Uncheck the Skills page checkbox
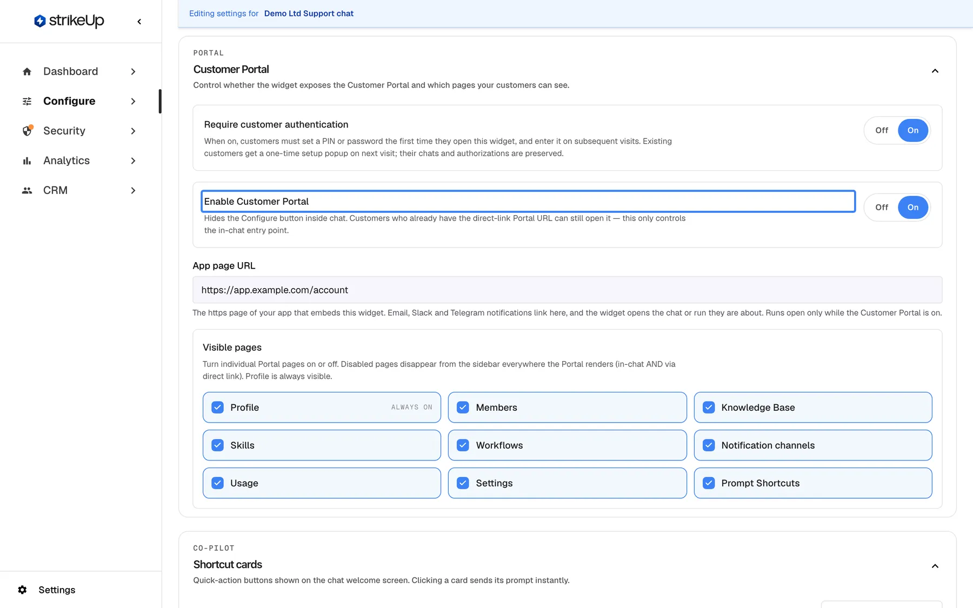Screen dimensions: 973x608 [217, 445]
